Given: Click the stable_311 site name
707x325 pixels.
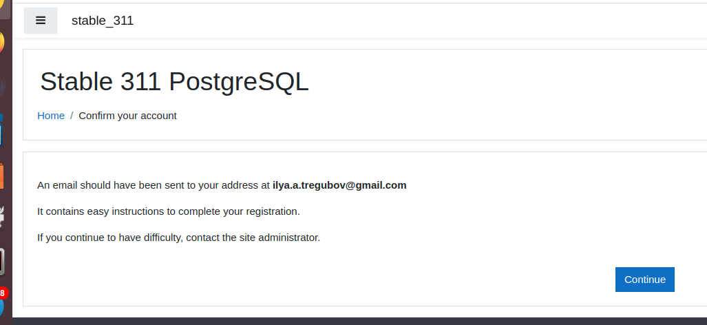Looking at the screenshot, I should [x=103, y=21].
